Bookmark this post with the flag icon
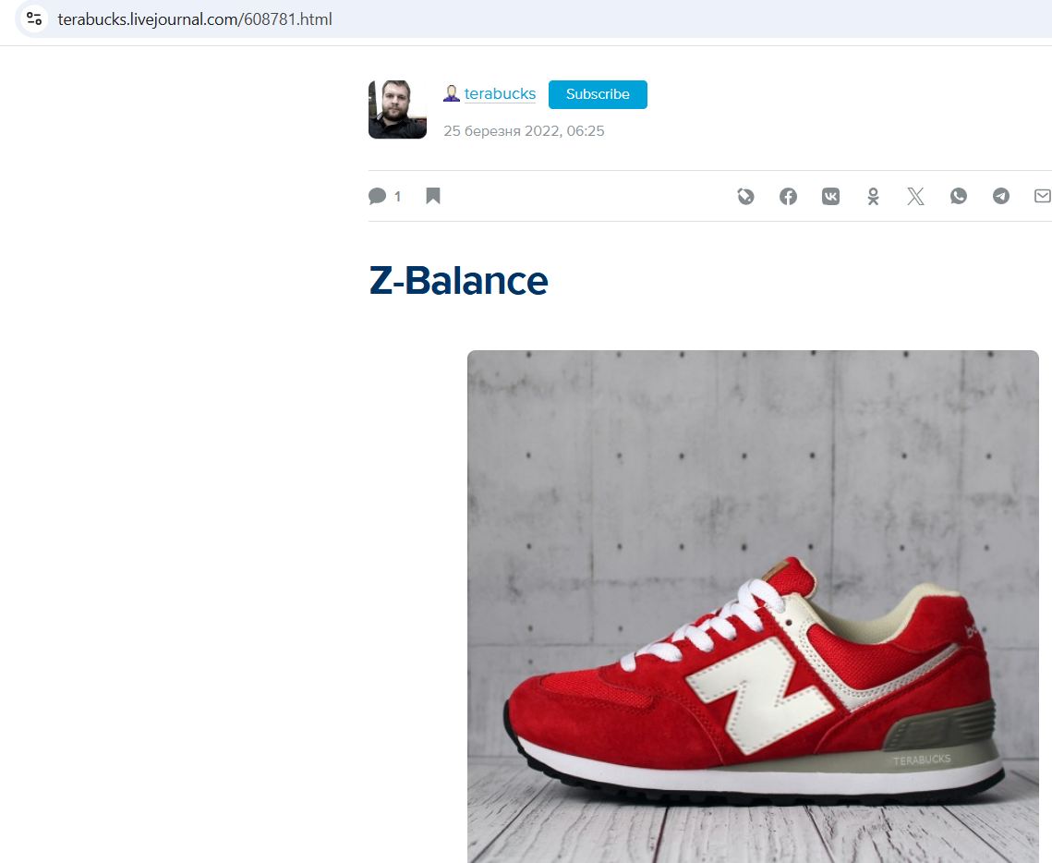Viewport: 1052px width, 863px height. [433, 195]
